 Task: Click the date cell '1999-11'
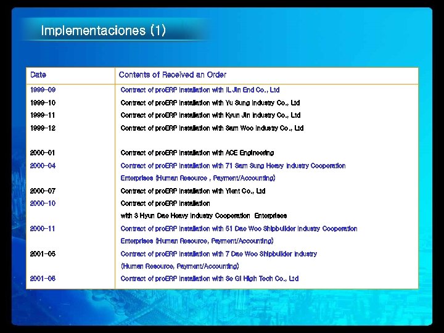(x=43, y=115)
